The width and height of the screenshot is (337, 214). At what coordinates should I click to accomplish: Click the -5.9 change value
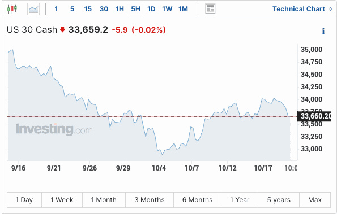[120, 30]
